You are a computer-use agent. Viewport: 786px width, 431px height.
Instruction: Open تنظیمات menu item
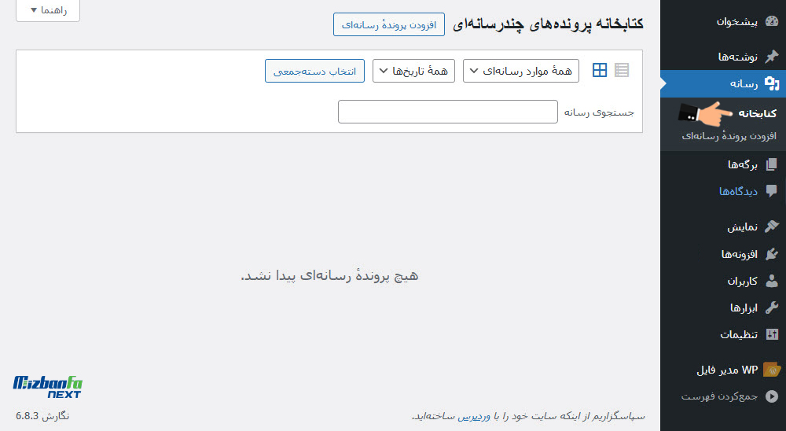pyautogui.click(x=739, y=335)
